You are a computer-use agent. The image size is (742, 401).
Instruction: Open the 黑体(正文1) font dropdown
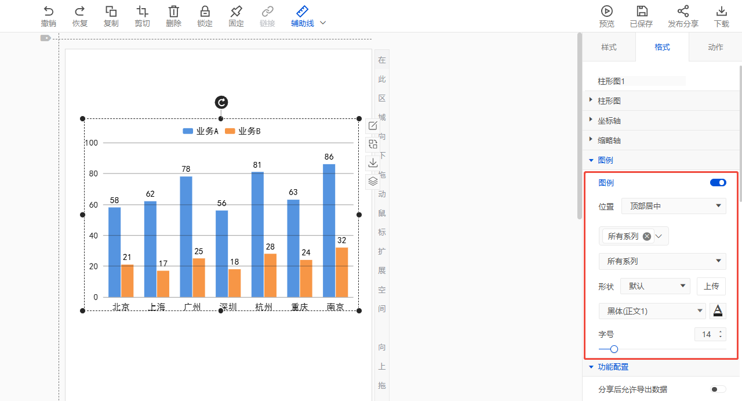pos(652,311)
